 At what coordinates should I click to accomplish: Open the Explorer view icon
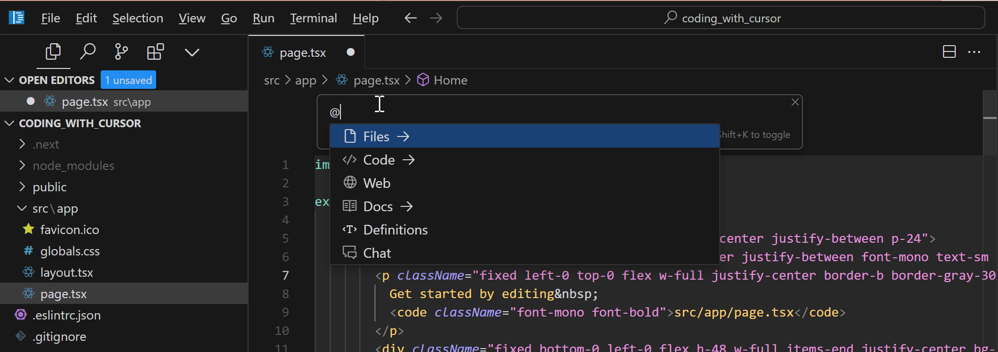[53, 51]
